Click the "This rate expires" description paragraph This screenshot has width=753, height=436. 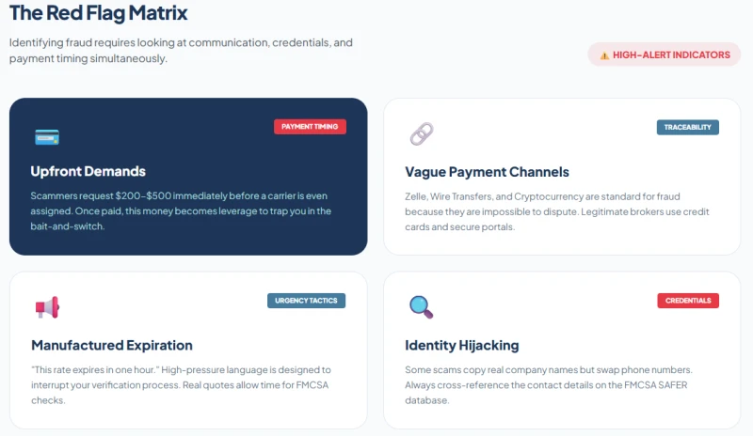tap(181, 385)
